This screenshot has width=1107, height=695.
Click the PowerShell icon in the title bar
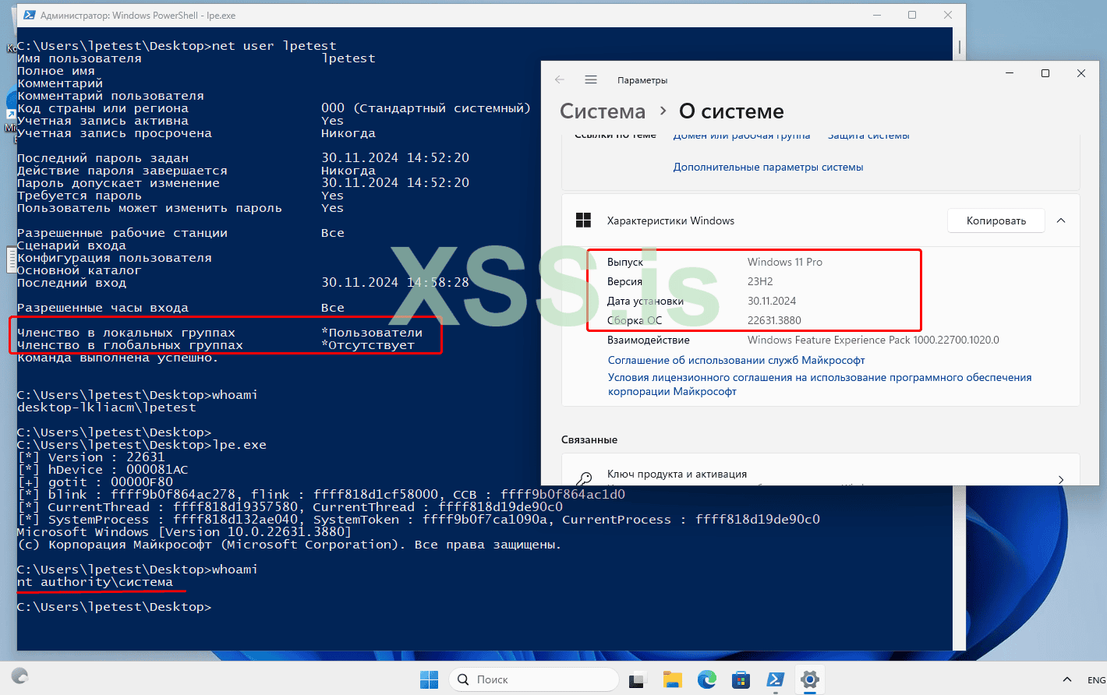pyautogui.click(x=29, y=15)
